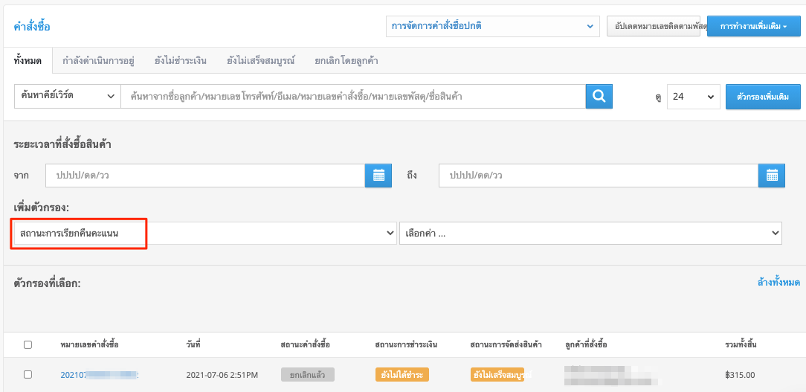Click the ล้างทั้งหมด clear-all link
The height and width of the screenshot is (392, 806).
778,283
